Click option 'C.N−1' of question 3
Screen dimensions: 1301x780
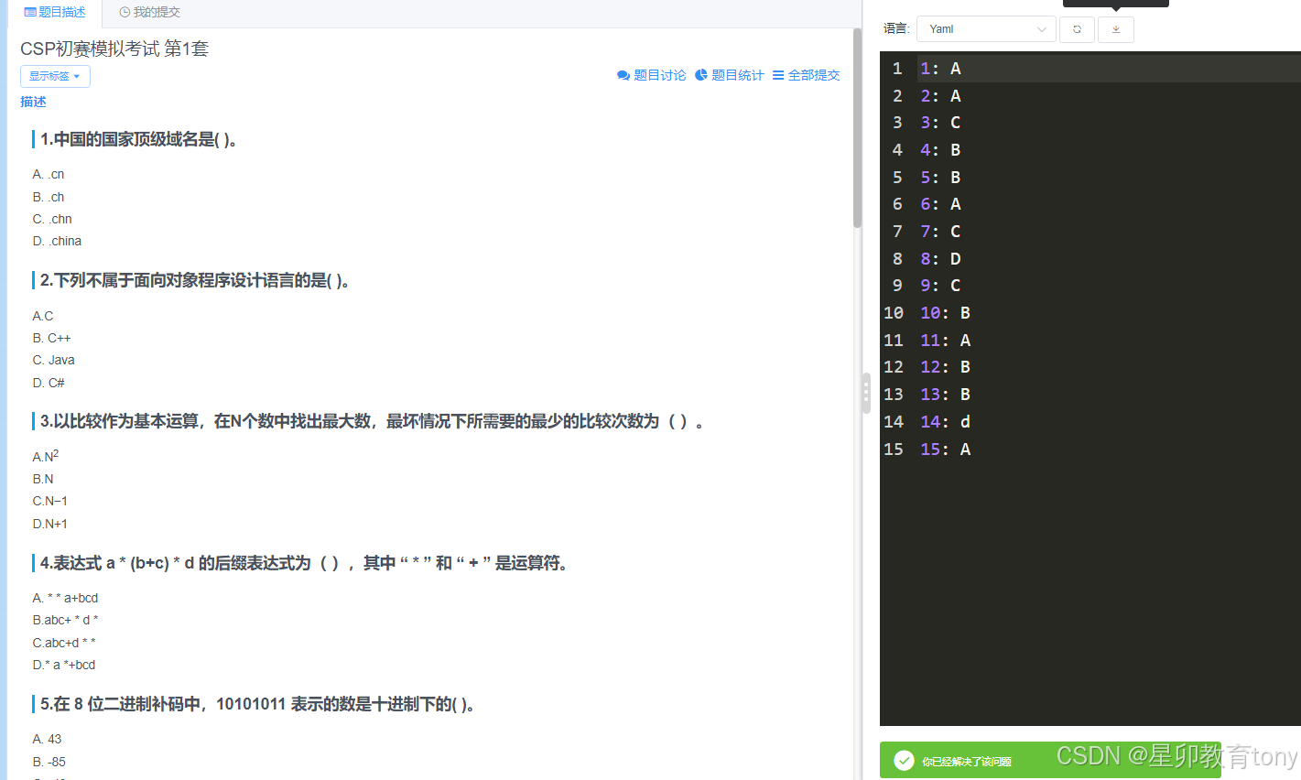click(x=49, y=501)
